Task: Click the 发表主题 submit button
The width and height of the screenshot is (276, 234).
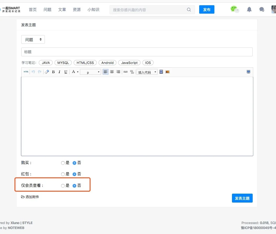Action: pyautogui.click(x=242, y=198)
